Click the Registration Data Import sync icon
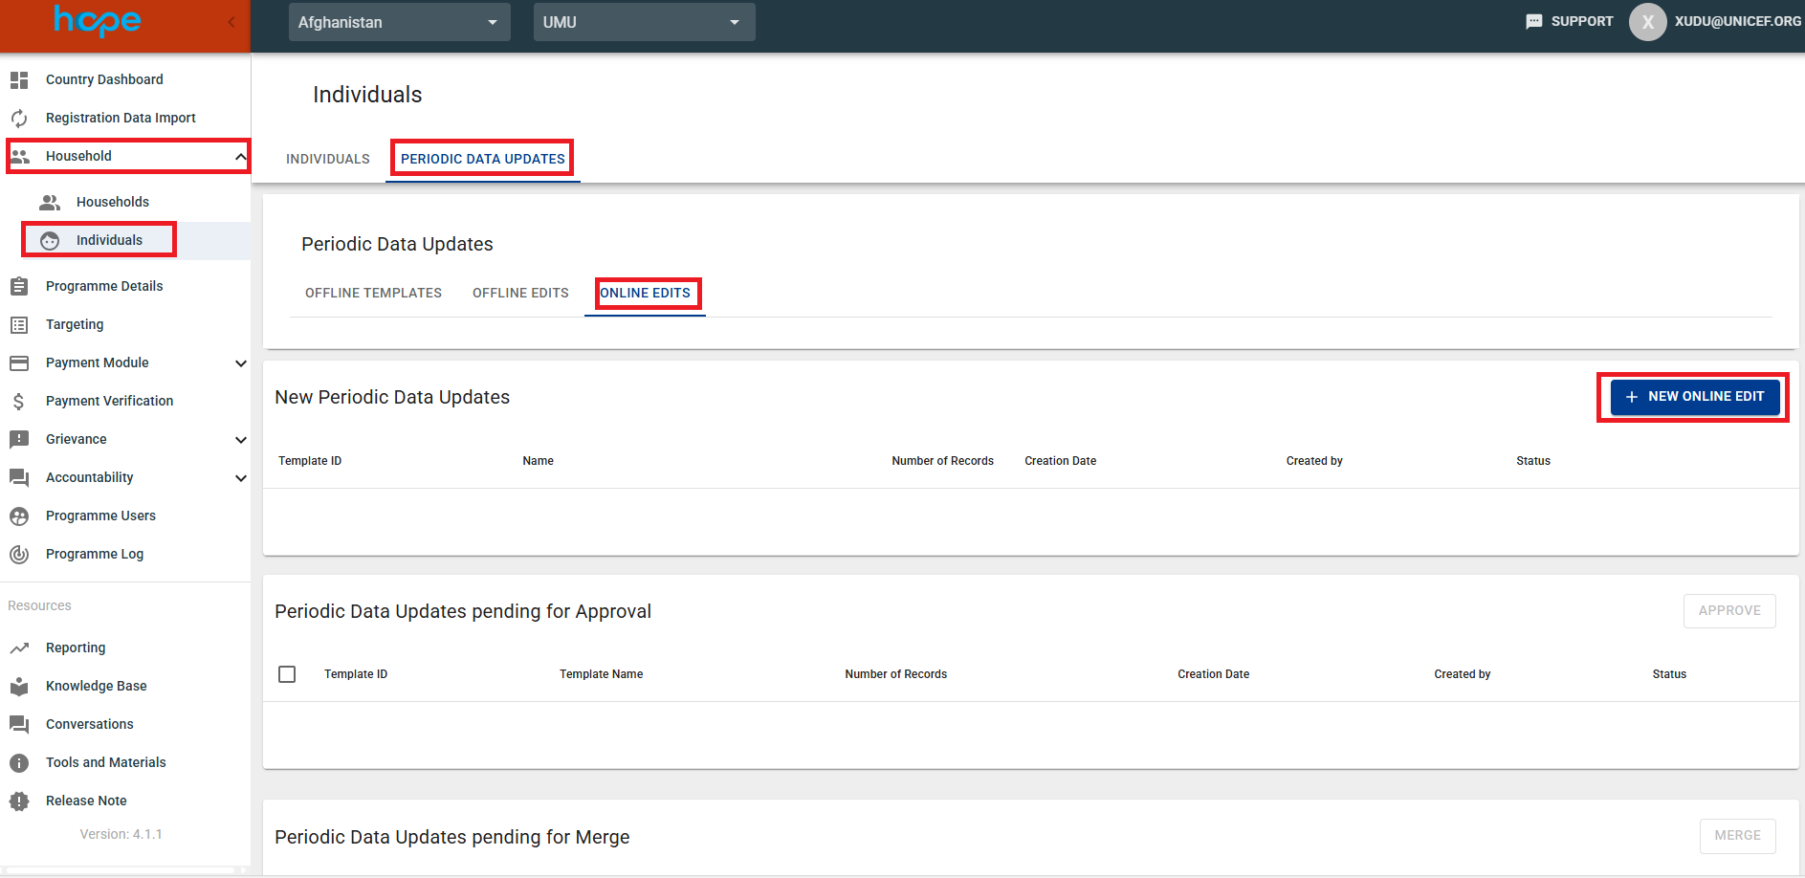The image size is (1805, 878). (x=19, y=119)
